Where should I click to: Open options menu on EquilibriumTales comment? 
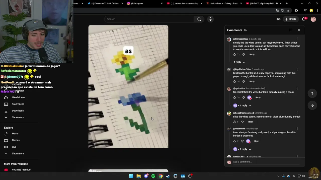297,69
